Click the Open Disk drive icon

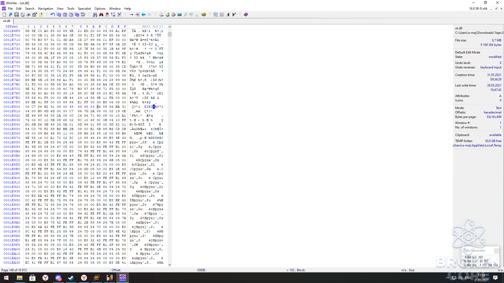tap(161, 15)
